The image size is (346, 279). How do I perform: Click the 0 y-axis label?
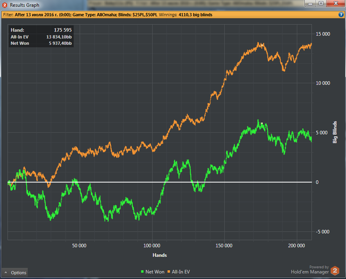(317, 182)
